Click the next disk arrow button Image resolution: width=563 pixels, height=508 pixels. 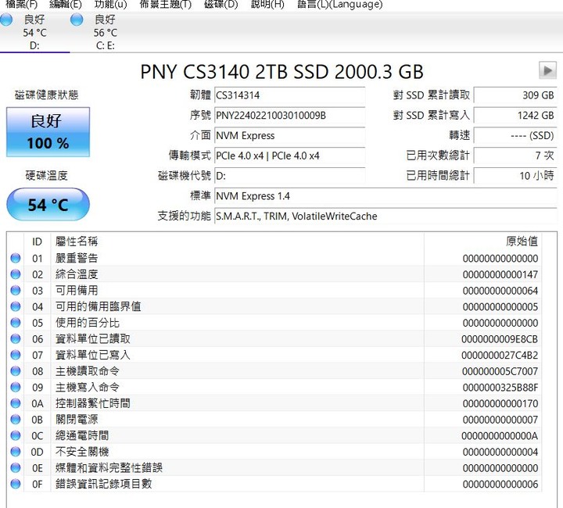click(x=547, y=70)
